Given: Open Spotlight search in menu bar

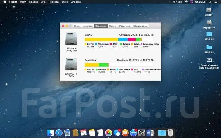Looking at the screenshot, I should tap(210, 2).
